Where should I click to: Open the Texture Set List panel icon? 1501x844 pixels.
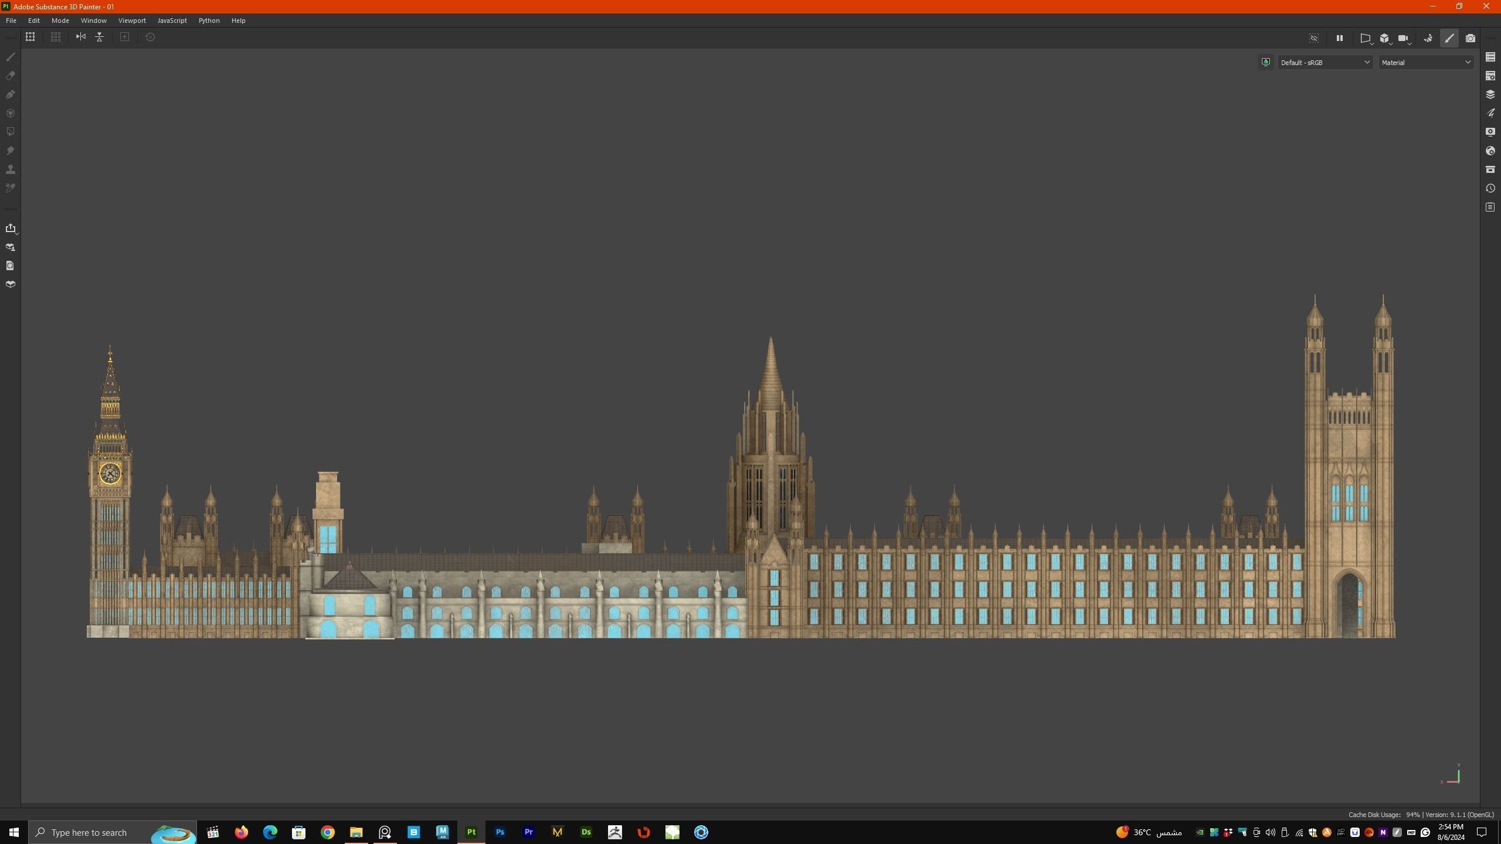[x=1490, y=57]
